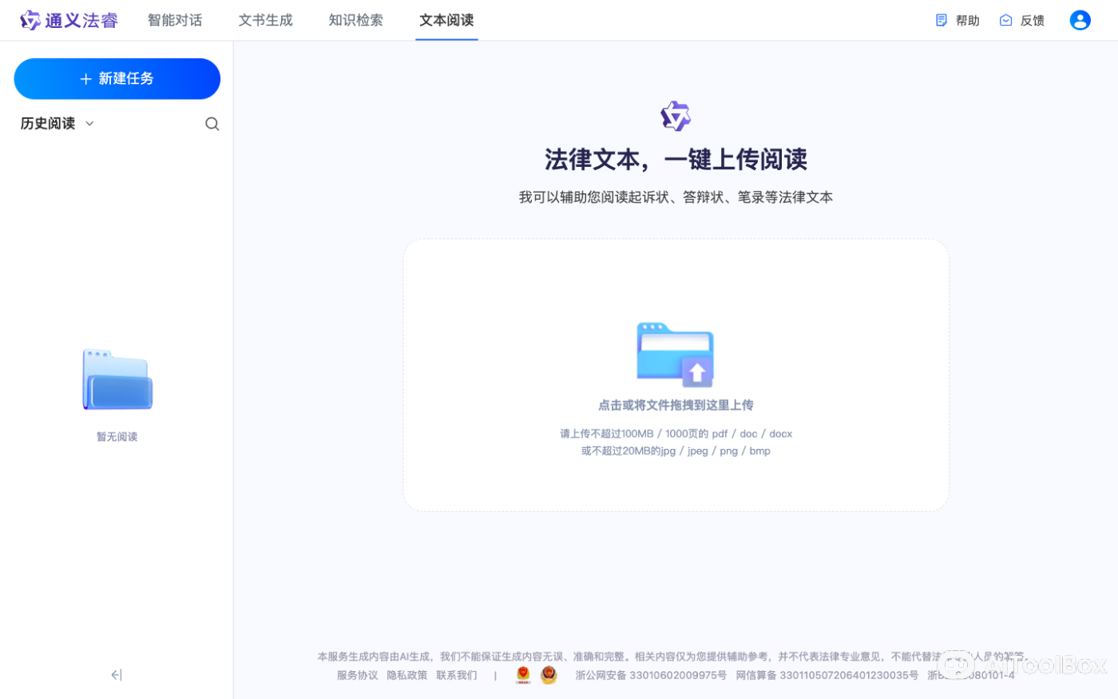Collapse the left sidebar with arrow toggle
Screen dimensions: 1118x699
click(x=117, y=675)
